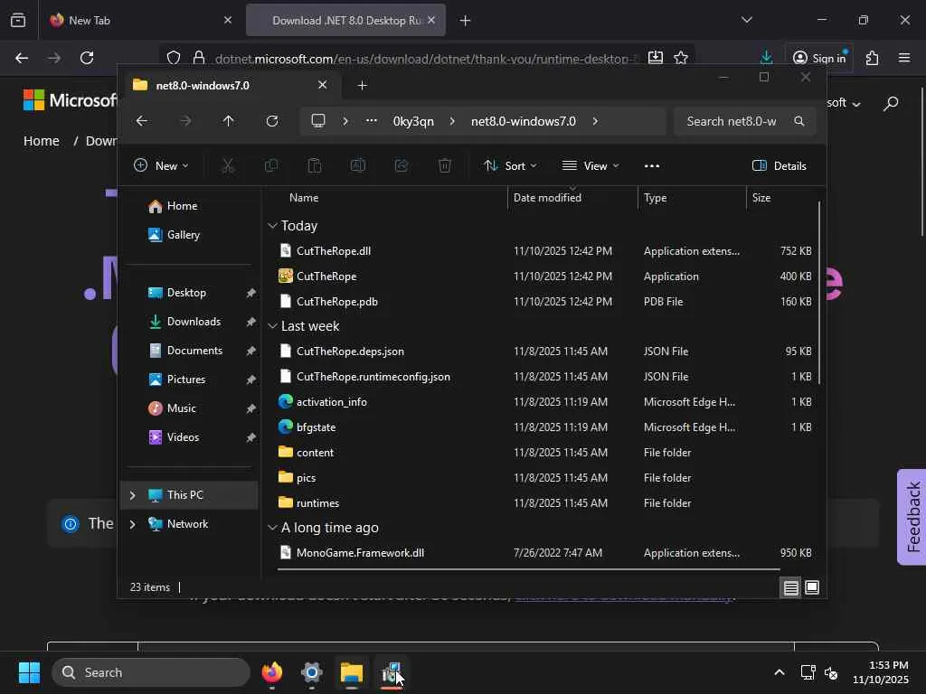Open Firefox extensions puzzle icon
Viewport: 926px width, 694px height.
click(873, 58)
